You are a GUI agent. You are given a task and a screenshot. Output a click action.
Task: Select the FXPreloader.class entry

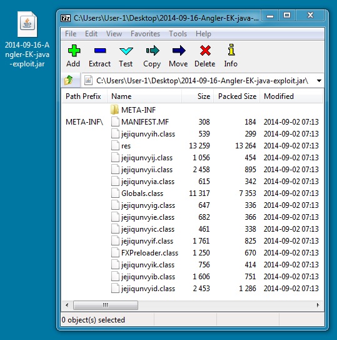pyautogui.click(x=149, y=253)
